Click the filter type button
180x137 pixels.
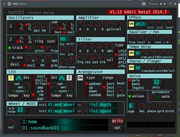(119, 45)
